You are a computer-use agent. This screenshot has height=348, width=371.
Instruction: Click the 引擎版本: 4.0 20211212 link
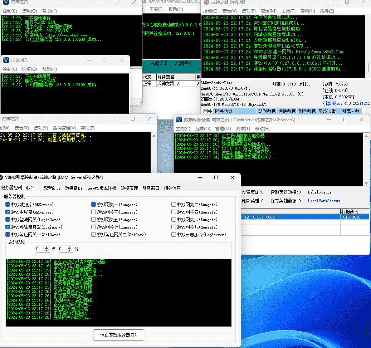(x=346, y=103)
